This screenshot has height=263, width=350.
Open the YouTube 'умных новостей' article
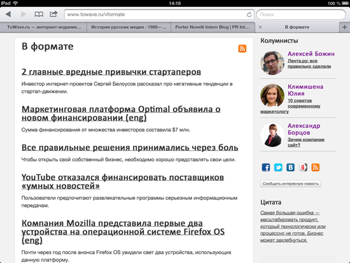123,181
